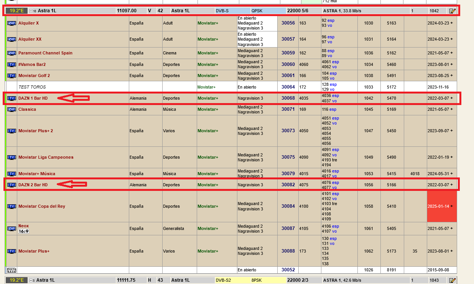Open the Movistar+ Música channel link
This screenshot has width=474, height=284.
(37, 174)
